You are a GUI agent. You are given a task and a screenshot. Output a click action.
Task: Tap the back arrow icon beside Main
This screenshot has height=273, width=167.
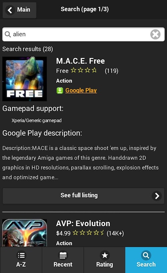(x=10, y=10)
